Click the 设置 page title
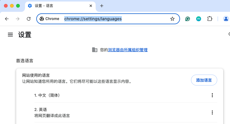 pos(25,35)
